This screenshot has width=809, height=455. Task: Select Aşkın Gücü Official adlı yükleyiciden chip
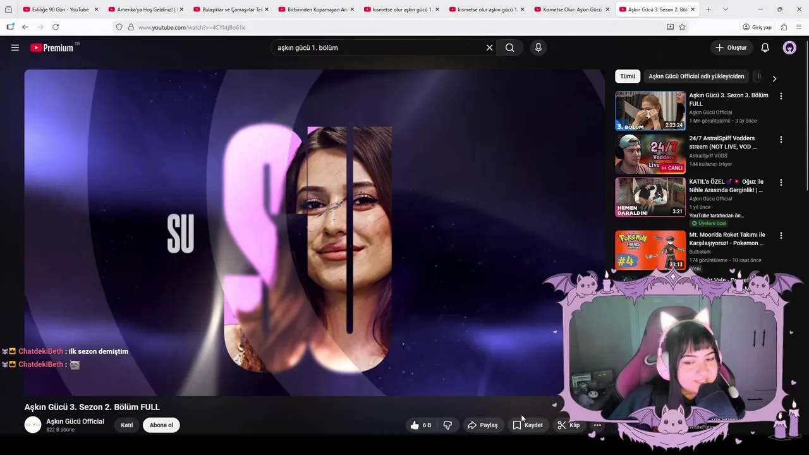696,76
